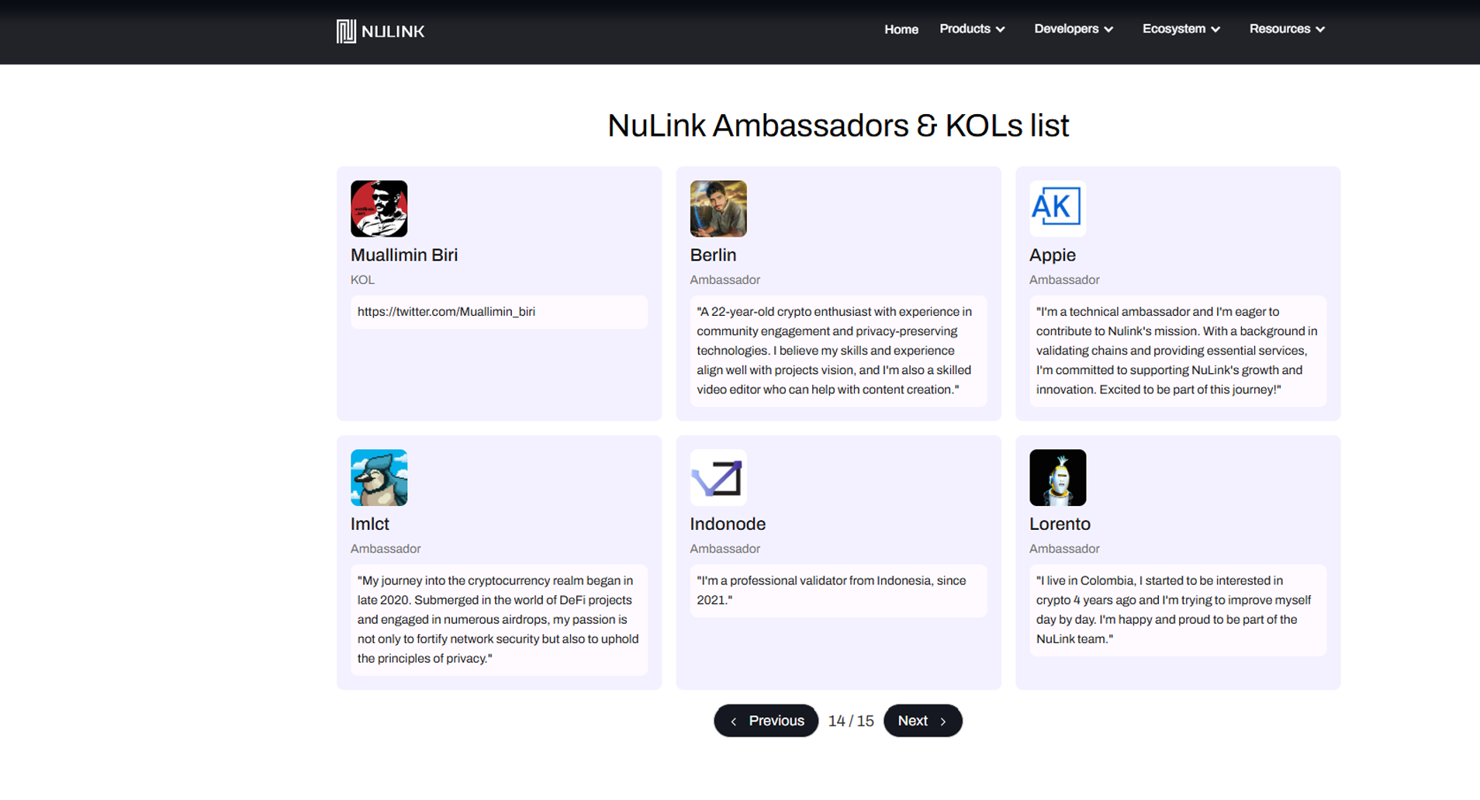1480x800 pixels.
Task: Click Imlct's cryptocurrency journey bio text
Action: pos(498,619)
